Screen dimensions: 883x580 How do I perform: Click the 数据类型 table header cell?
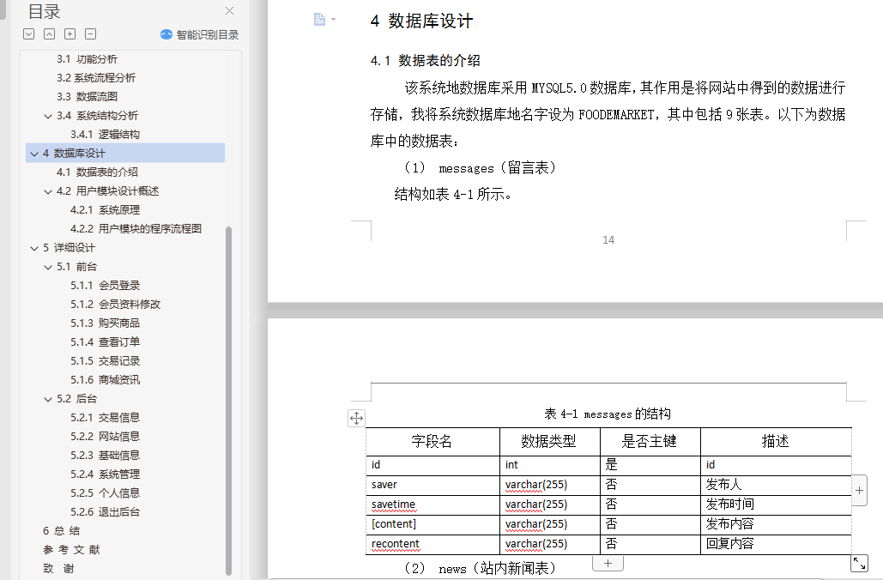(549, 442)
